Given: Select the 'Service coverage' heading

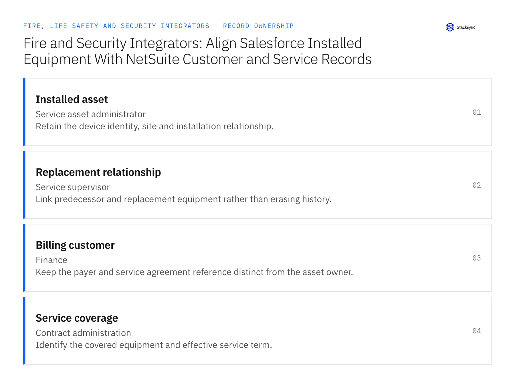Looking at the screenshot, I should point(77,318).
